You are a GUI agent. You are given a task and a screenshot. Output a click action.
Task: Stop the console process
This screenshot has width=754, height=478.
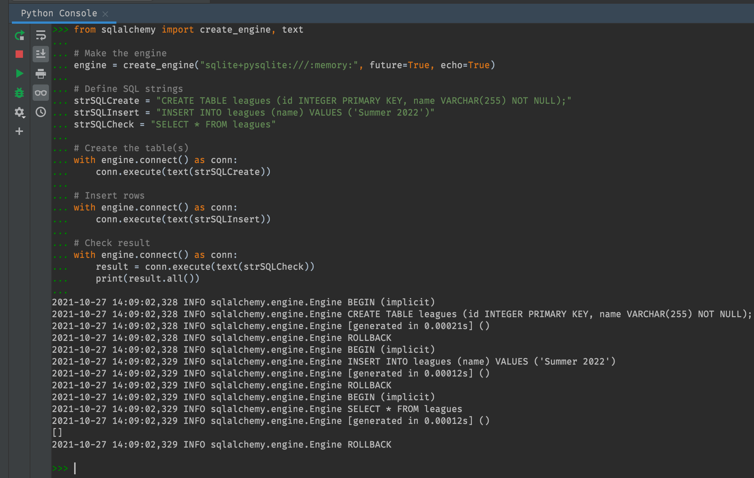pyautogui.click(x=19, y=54)
